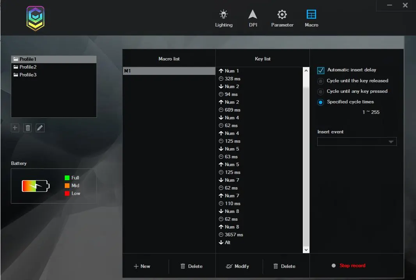Click the battery charge indicator icon
The image size is (416, 280).
point(36,186)
